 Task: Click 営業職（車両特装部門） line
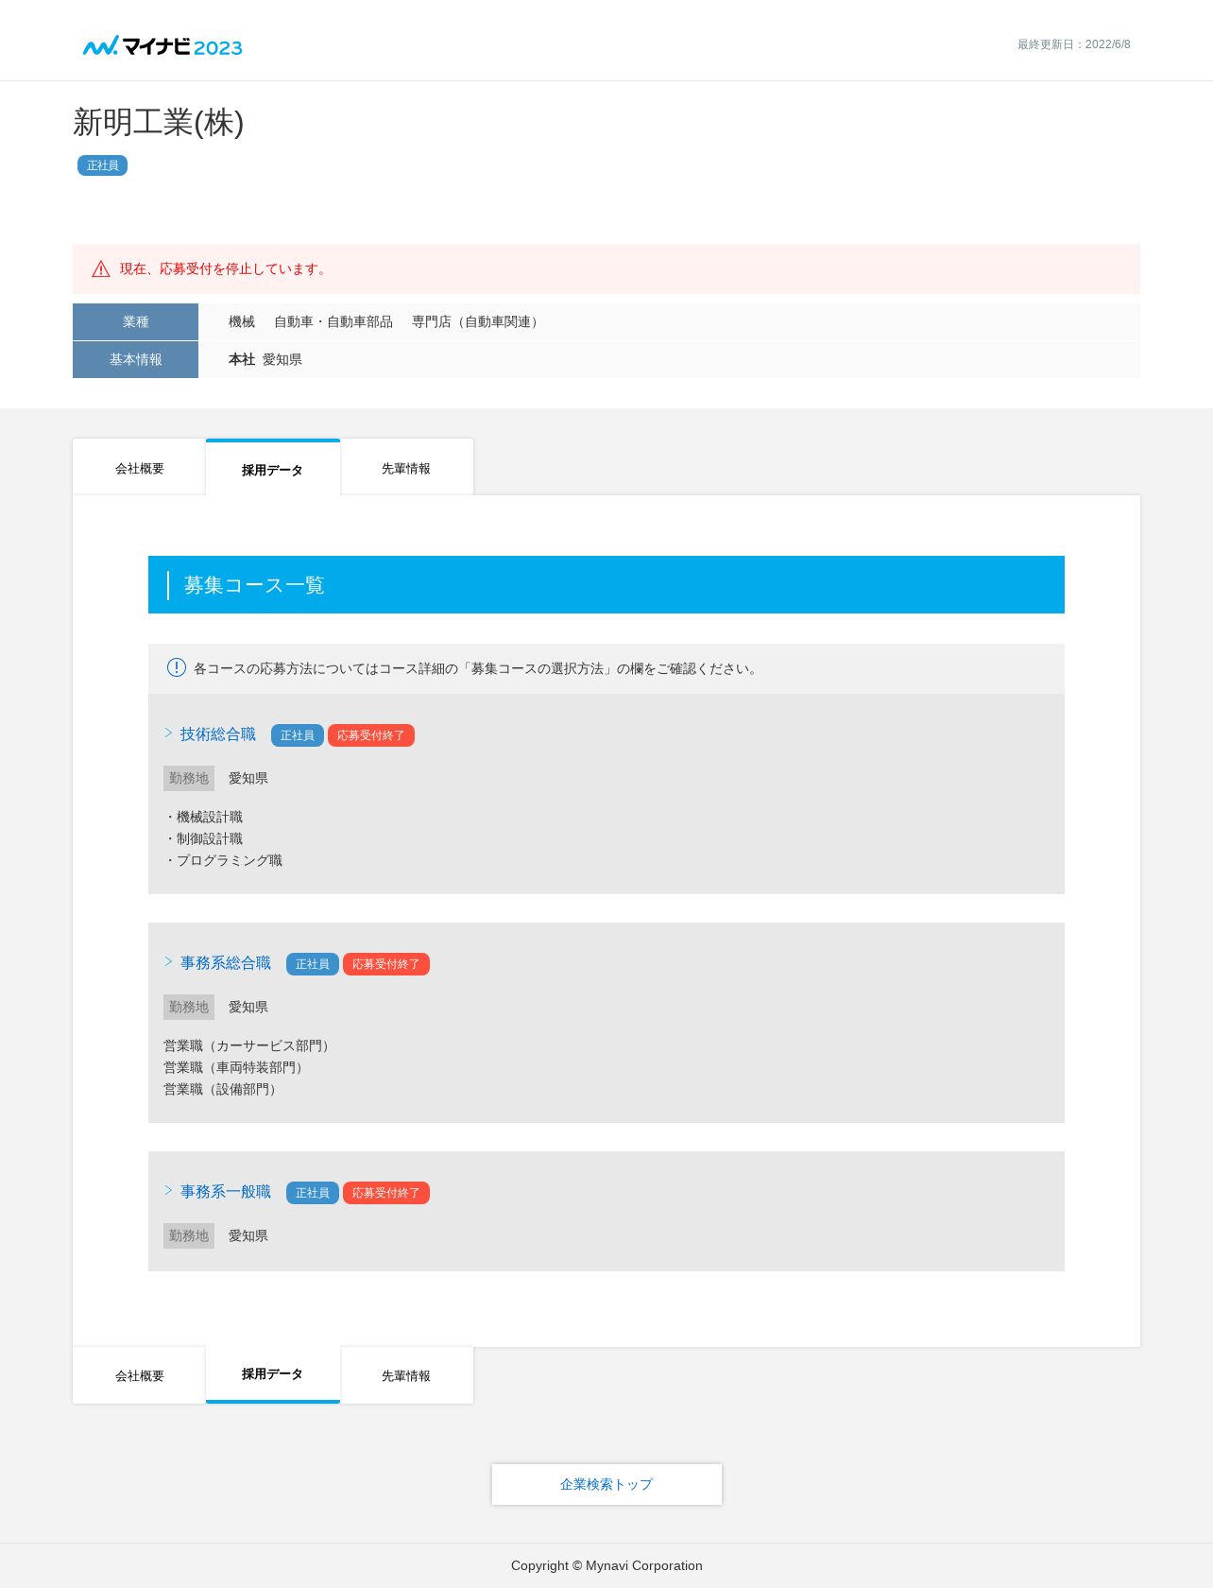(x=236, y=1067)
